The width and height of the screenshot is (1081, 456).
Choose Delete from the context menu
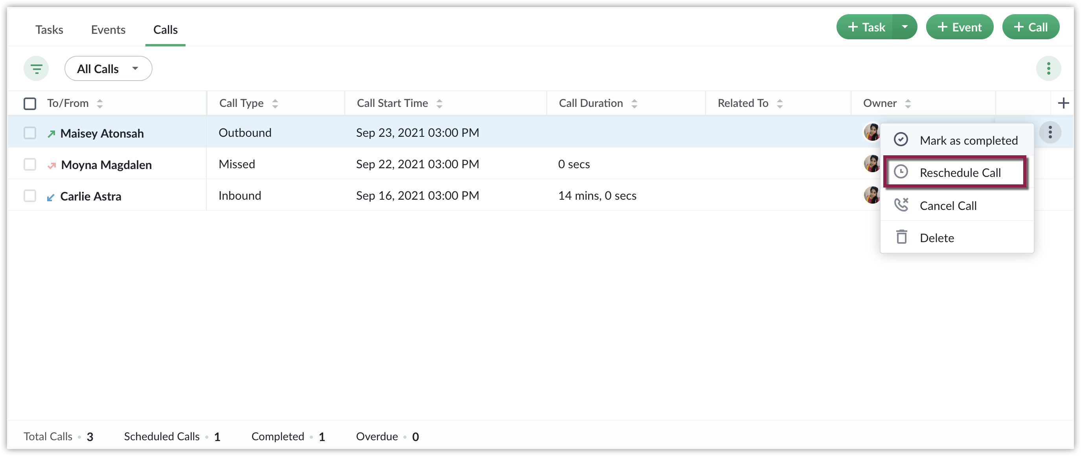956,238
